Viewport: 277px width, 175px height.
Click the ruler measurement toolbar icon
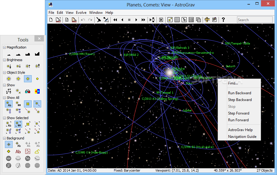click(207, 20)
